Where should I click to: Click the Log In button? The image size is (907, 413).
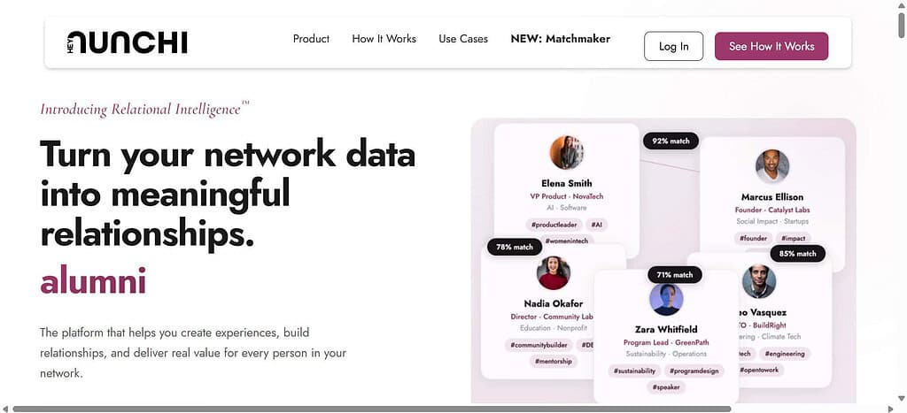tap(674, 46)
